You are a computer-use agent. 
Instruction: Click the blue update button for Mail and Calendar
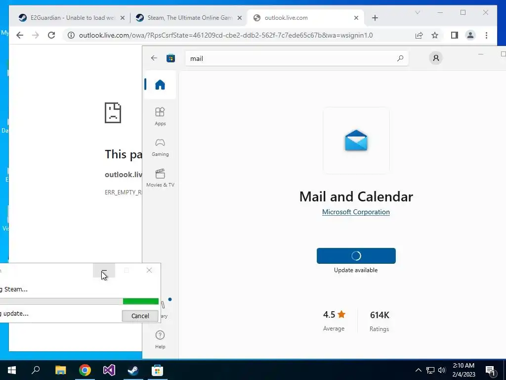click(356, 256)
